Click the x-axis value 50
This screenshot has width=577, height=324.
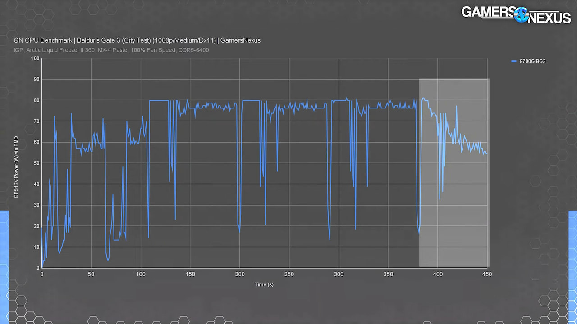pyautogui.click(x=91, y=274)
